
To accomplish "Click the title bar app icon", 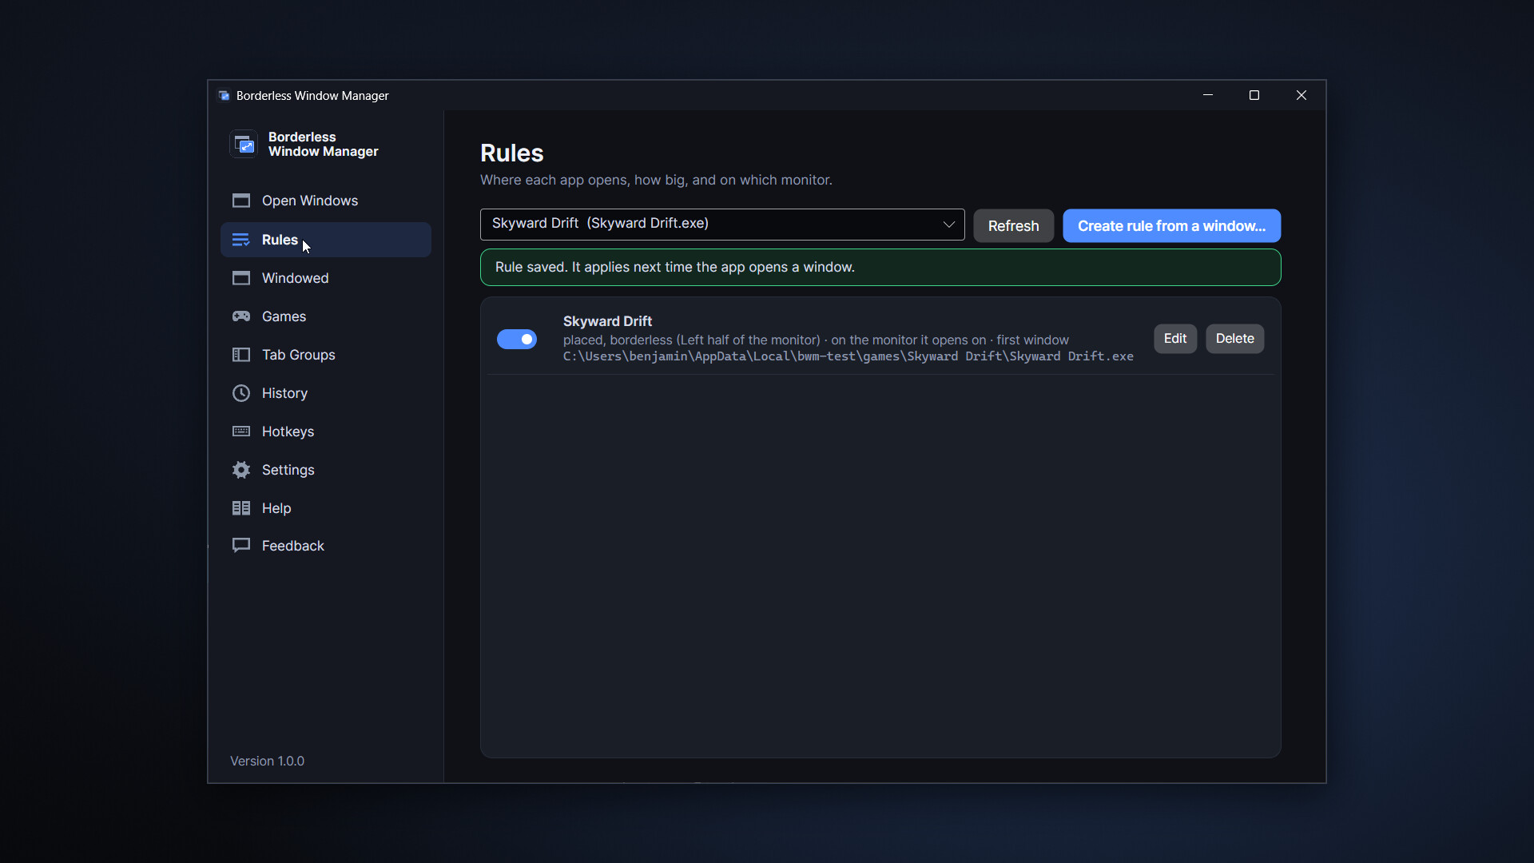I will coord(224,95).
